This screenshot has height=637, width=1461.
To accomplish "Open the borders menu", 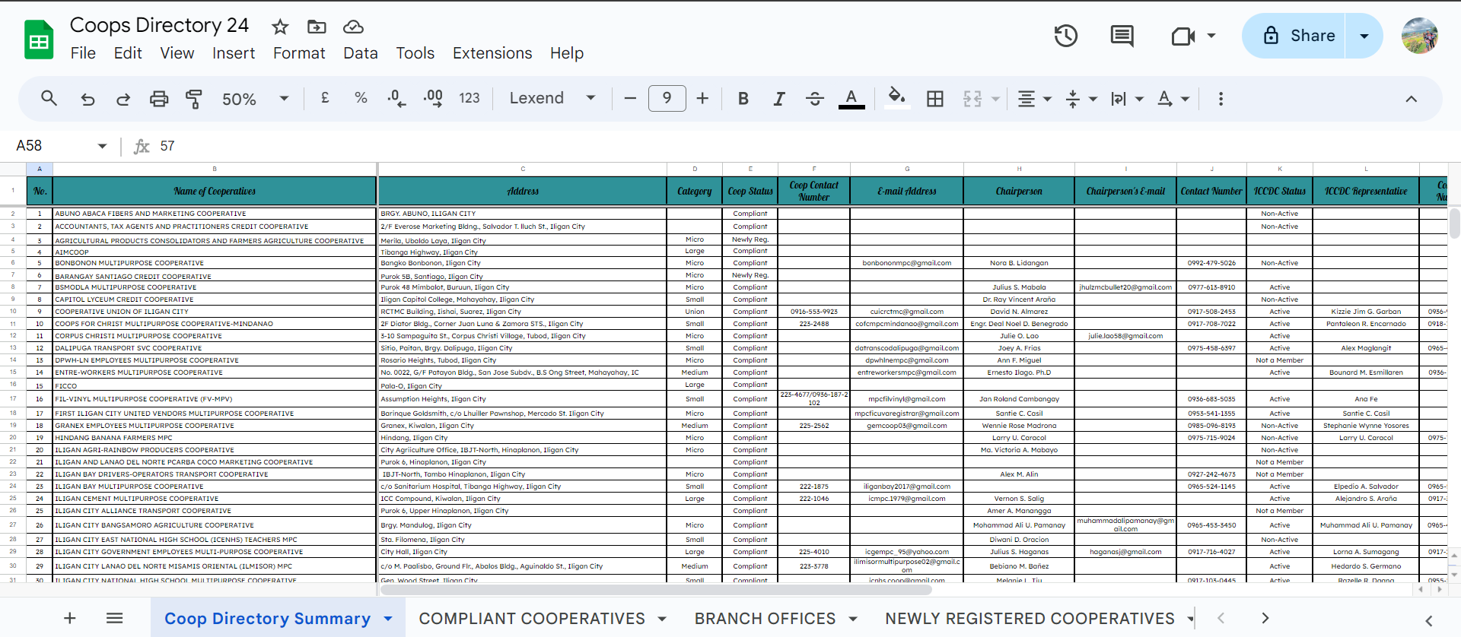I will click(x=935, y=99).
